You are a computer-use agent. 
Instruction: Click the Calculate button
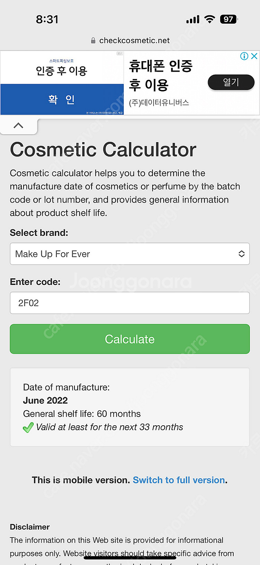pos(130,339)
